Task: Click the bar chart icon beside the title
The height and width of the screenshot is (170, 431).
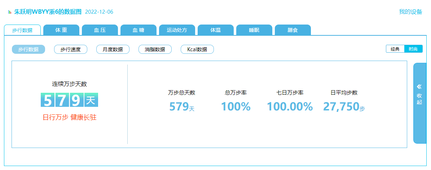Action: [10, 12]
